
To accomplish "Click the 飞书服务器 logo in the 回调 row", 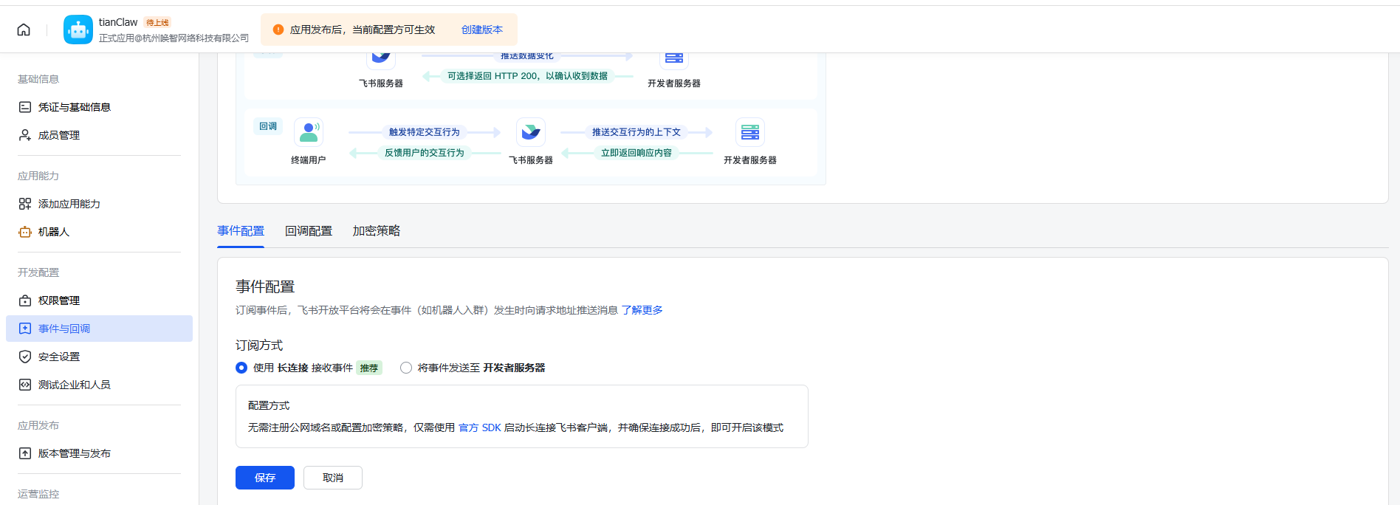I will point(531,132).
